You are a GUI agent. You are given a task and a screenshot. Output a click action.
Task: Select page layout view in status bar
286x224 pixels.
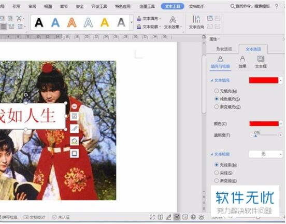point(177,217)
